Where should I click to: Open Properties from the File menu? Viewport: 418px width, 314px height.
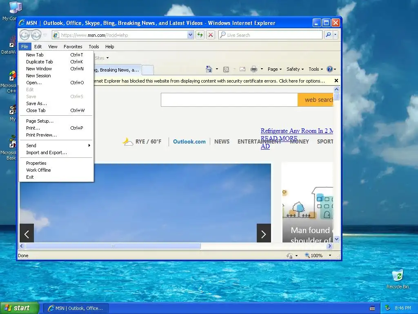[56, 163]
